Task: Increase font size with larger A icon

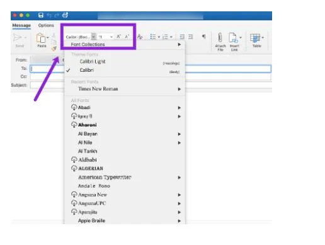Action: pos(118,37)
